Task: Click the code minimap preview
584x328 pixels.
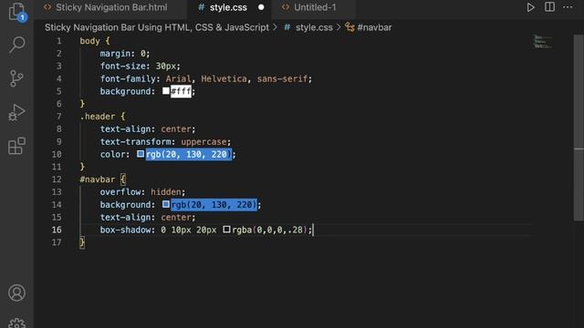Action: (x=542, y=42)
